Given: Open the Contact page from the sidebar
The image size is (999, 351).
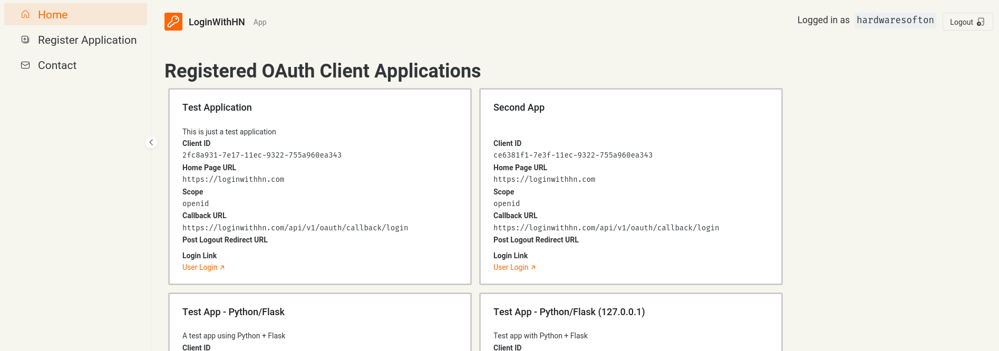Looking at the screenshot, I should click(x=57, y=65).
